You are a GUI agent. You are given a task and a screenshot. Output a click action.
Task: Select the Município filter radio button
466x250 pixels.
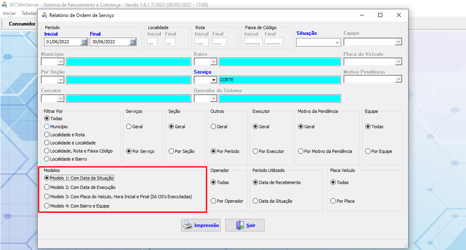tap(47, 127)
